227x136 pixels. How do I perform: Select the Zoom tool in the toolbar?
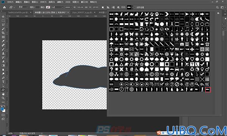tap(3, 98)
